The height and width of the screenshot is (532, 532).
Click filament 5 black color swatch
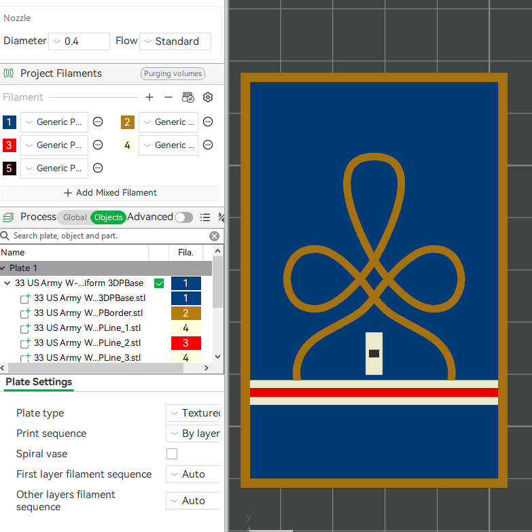coord(9,169)
